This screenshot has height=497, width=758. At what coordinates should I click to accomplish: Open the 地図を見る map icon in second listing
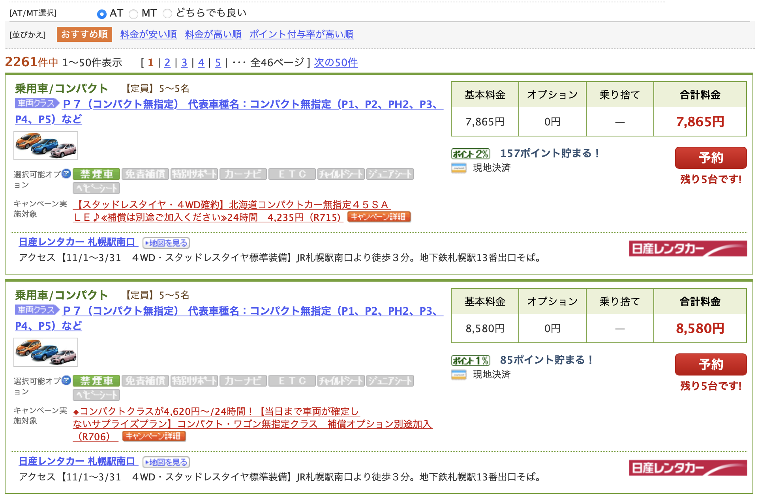[x=166, y=462]
